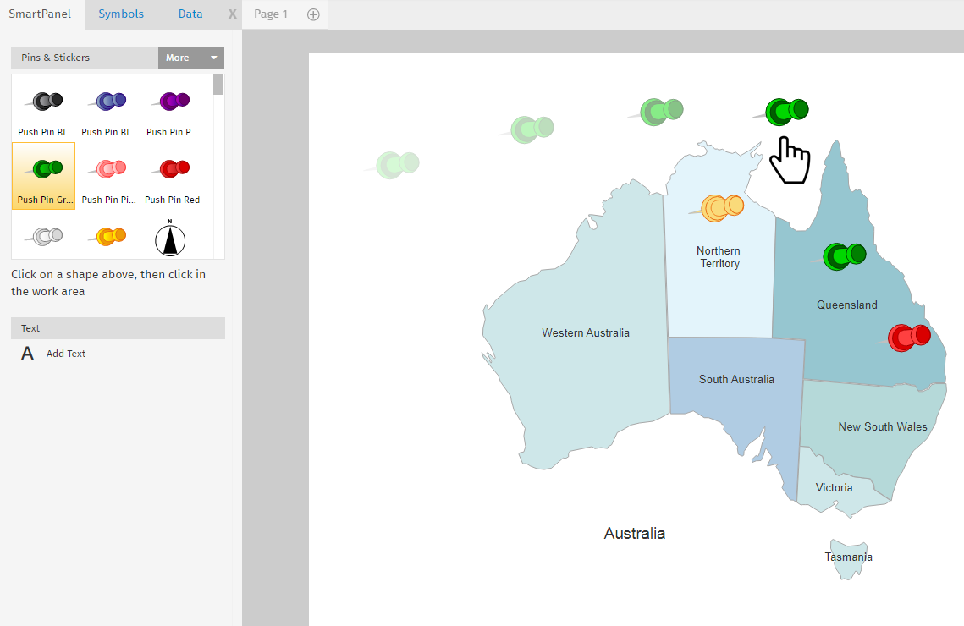Click the red pin on Queensland coast
This screenshot has width=964, height=626.
tap(908, 338)
